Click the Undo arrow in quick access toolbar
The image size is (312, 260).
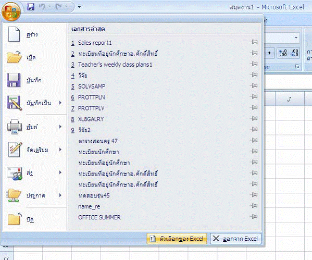click(x=42, y=7)
